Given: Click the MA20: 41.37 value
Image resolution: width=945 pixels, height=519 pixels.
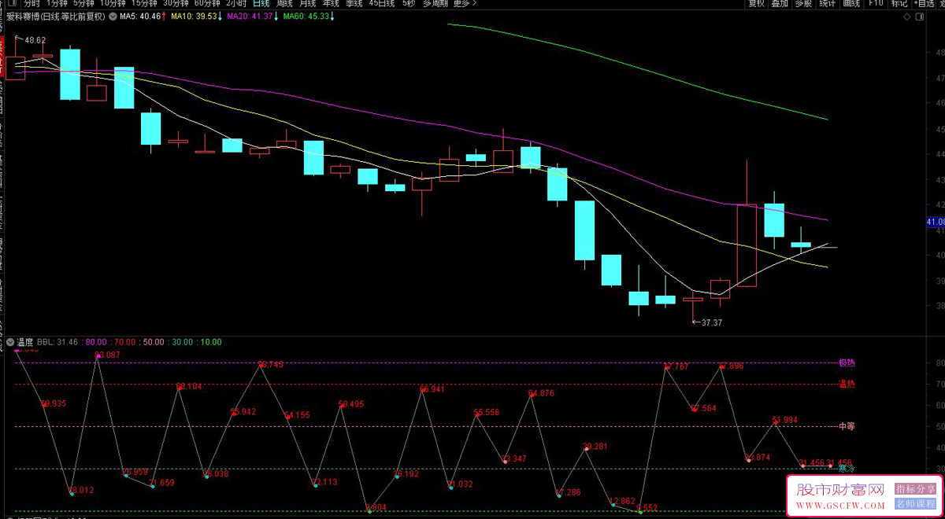Looking at the screenshot, I should [x=250, y=17].
